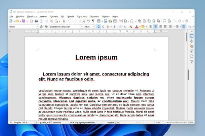
Task: Open the sidebar Navigator compass icon
Action: [x=192, y=51]
